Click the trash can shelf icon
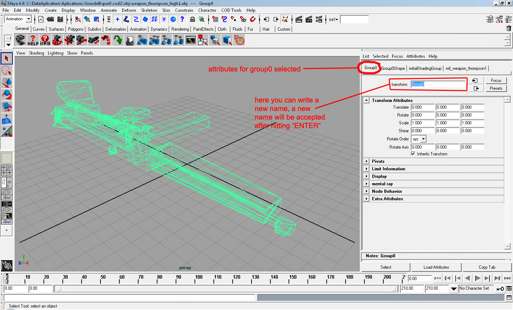 [130, 40]
